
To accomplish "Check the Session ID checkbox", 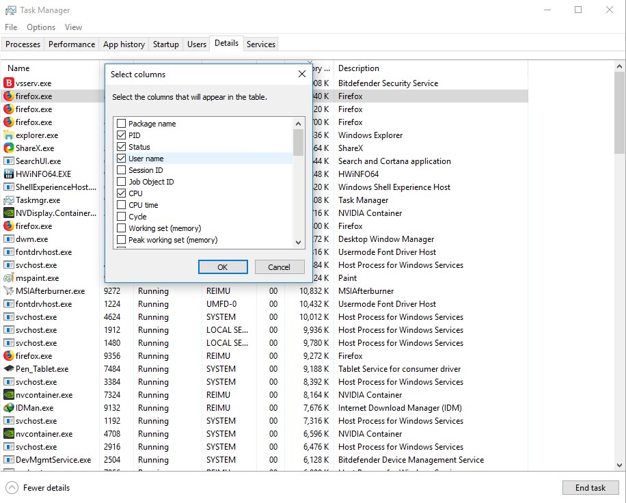I will (122, 170).
